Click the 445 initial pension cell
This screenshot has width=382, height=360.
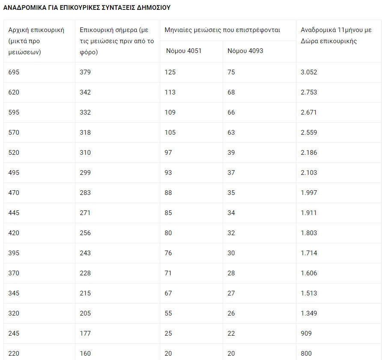coord(14,213)
